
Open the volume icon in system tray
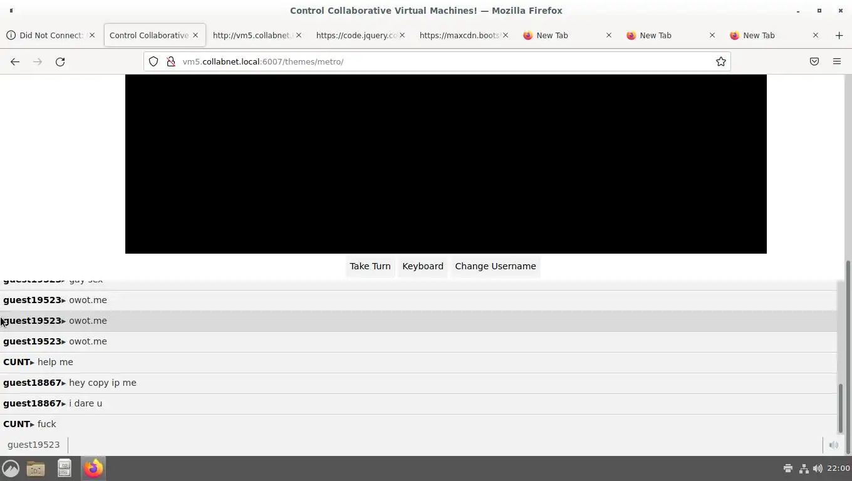click(818, 468)
